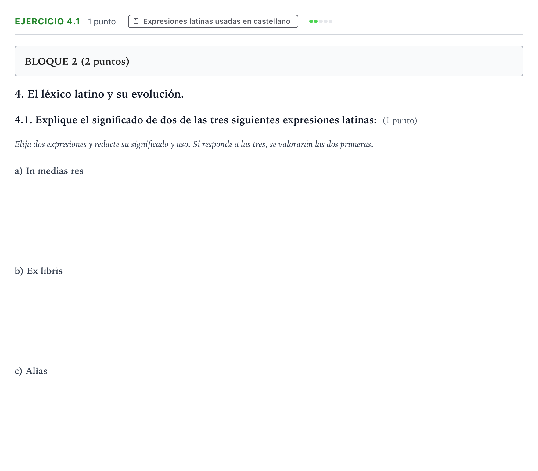Click the book icon in the topic tag
This screenshot has width=538, height=471.
(x=136, y=21)
